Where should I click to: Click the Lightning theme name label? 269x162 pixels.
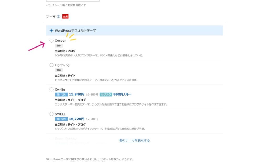[62, 65]
